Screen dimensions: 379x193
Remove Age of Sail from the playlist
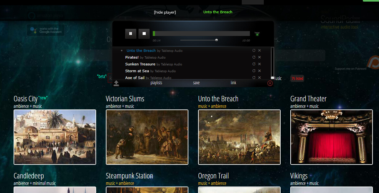tap(259, 77)
